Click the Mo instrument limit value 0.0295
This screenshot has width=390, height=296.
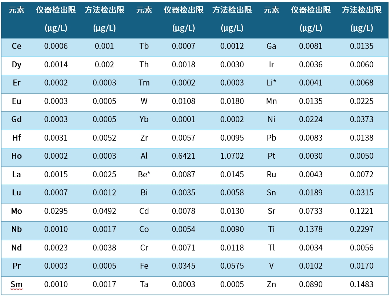tap(56, 211)
